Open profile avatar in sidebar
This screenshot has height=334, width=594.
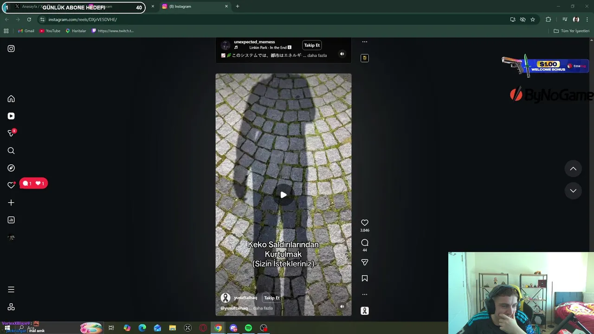[11, 238]
